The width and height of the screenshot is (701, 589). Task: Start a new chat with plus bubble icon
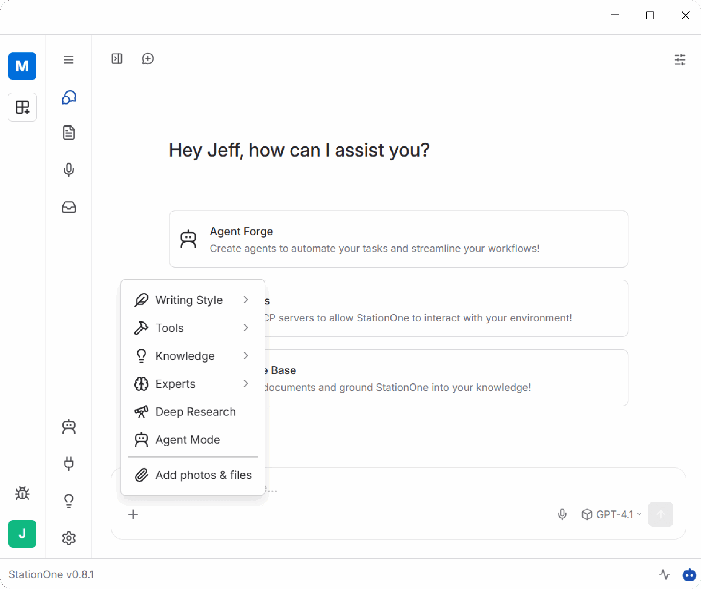click(148, 59)
